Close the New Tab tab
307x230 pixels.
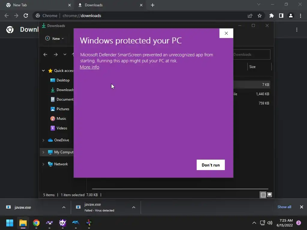click(x=70, y=5)
